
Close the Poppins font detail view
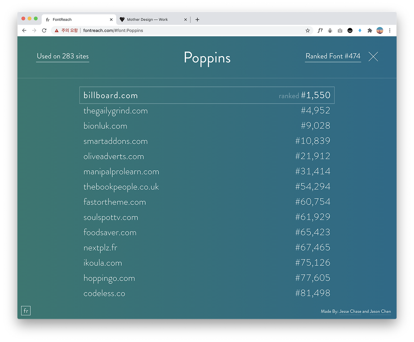click(373, 57)
